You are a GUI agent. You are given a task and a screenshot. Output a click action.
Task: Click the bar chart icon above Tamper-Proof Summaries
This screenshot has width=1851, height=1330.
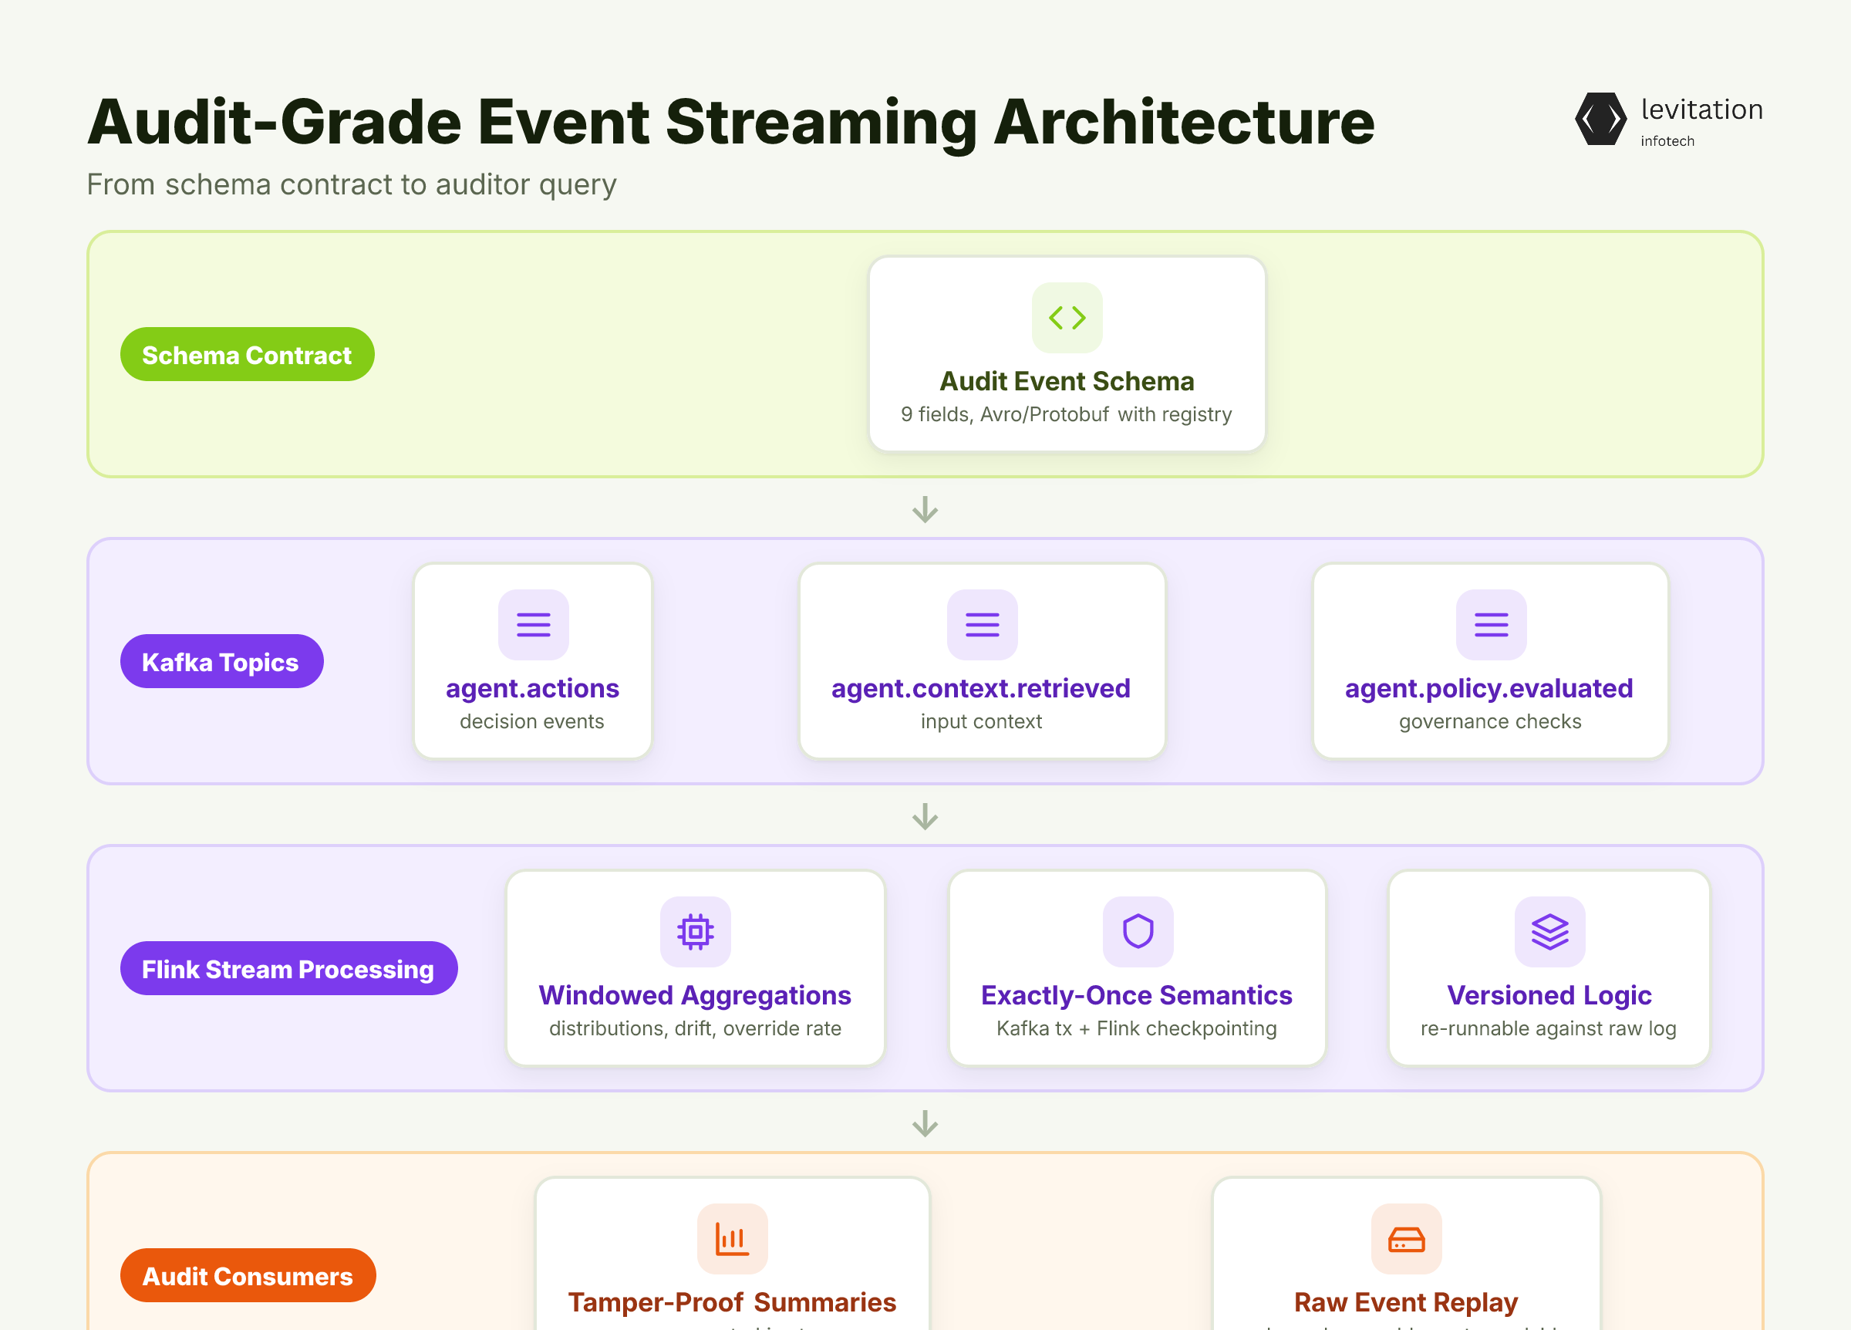732,1238
